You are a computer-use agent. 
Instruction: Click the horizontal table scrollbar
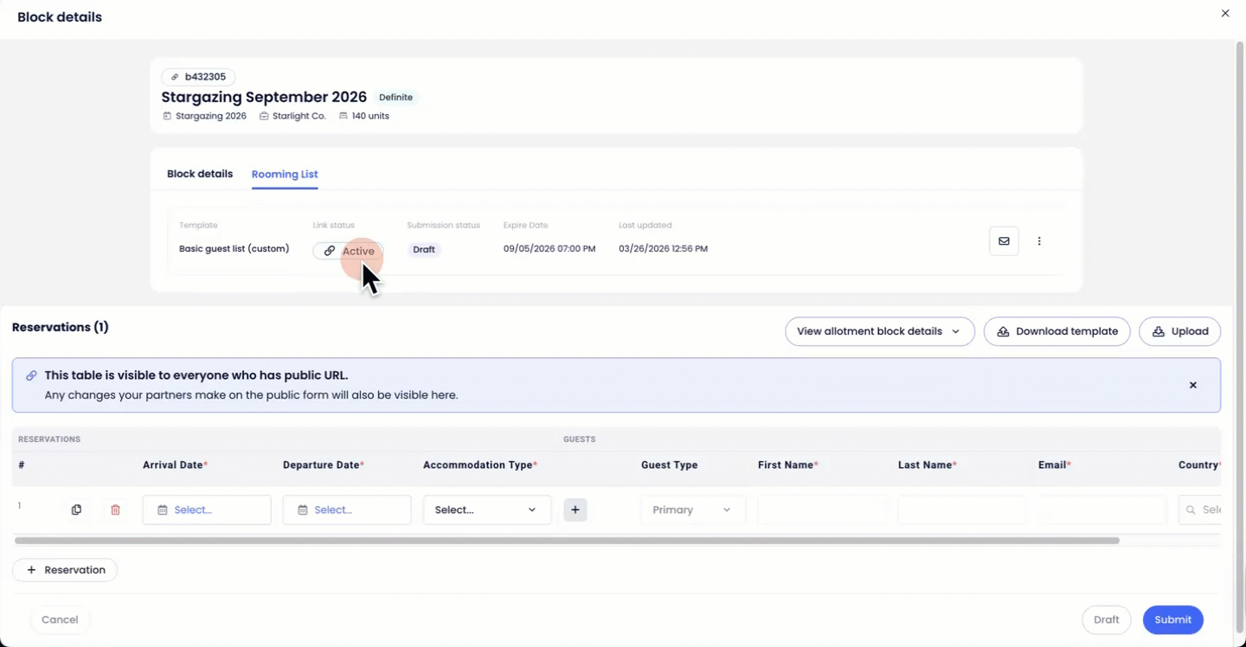coord(567,541)
